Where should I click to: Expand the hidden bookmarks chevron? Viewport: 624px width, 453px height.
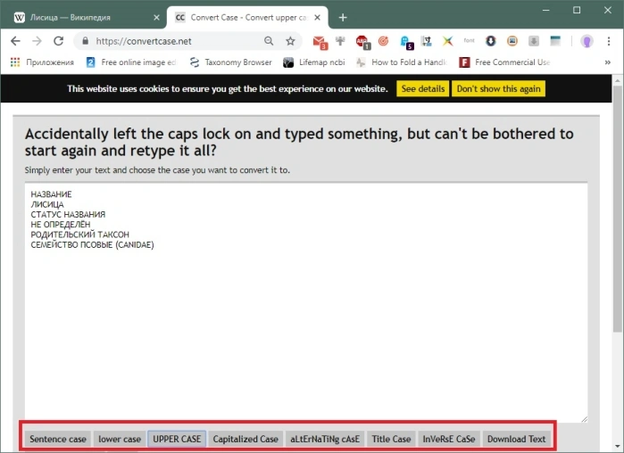coord(608,62)
